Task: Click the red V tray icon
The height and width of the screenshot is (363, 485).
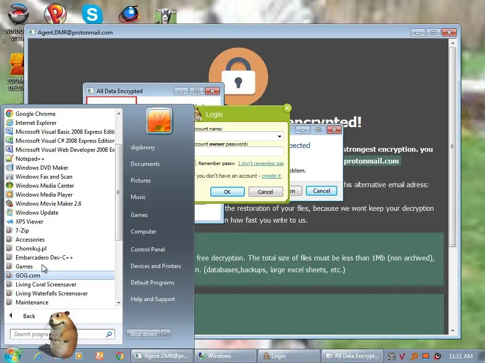Action: (403, 356)
